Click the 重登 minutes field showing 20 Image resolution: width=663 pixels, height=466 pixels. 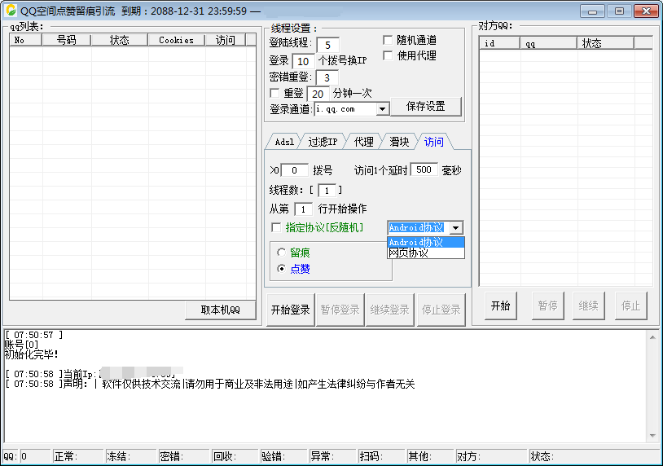pyautogui.click(x=318, y=94)
